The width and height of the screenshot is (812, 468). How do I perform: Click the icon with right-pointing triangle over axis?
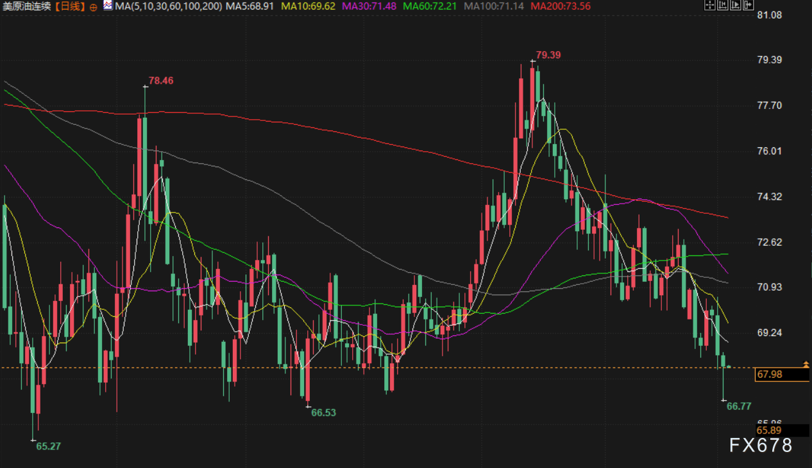pos(736,5)
